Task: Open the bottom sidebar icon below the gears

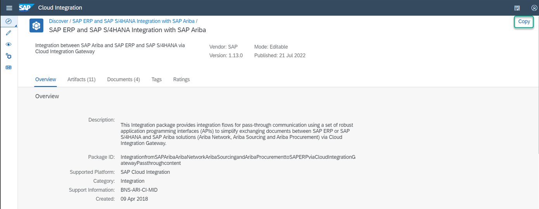Action: 9,67
